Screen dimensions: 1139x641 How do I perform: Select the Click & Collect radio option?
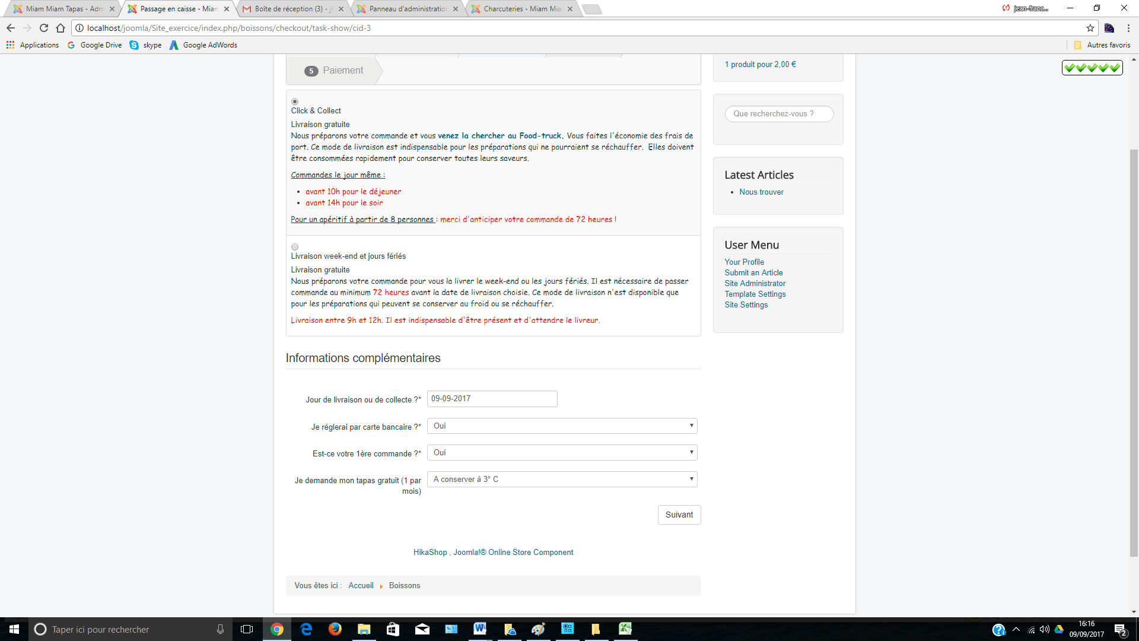pos(295,101)
